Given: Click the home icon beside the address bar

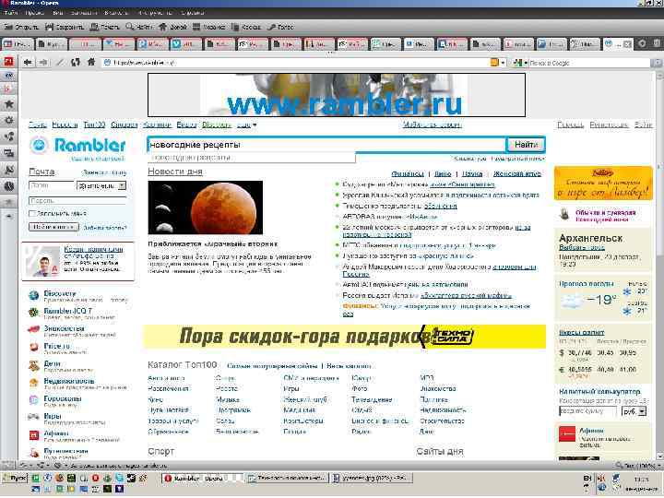Looking at the screenshot, I should coord(91,63).
